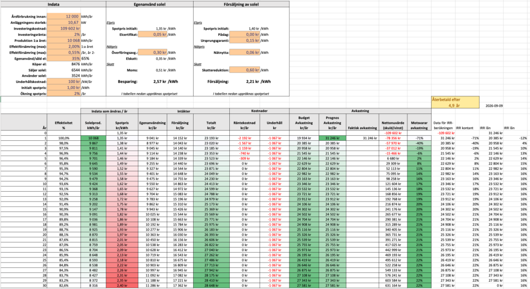Select the Effektförsämring cell showing 0,55%
Screen dimensions: 530x289
(x=64, y=52)
